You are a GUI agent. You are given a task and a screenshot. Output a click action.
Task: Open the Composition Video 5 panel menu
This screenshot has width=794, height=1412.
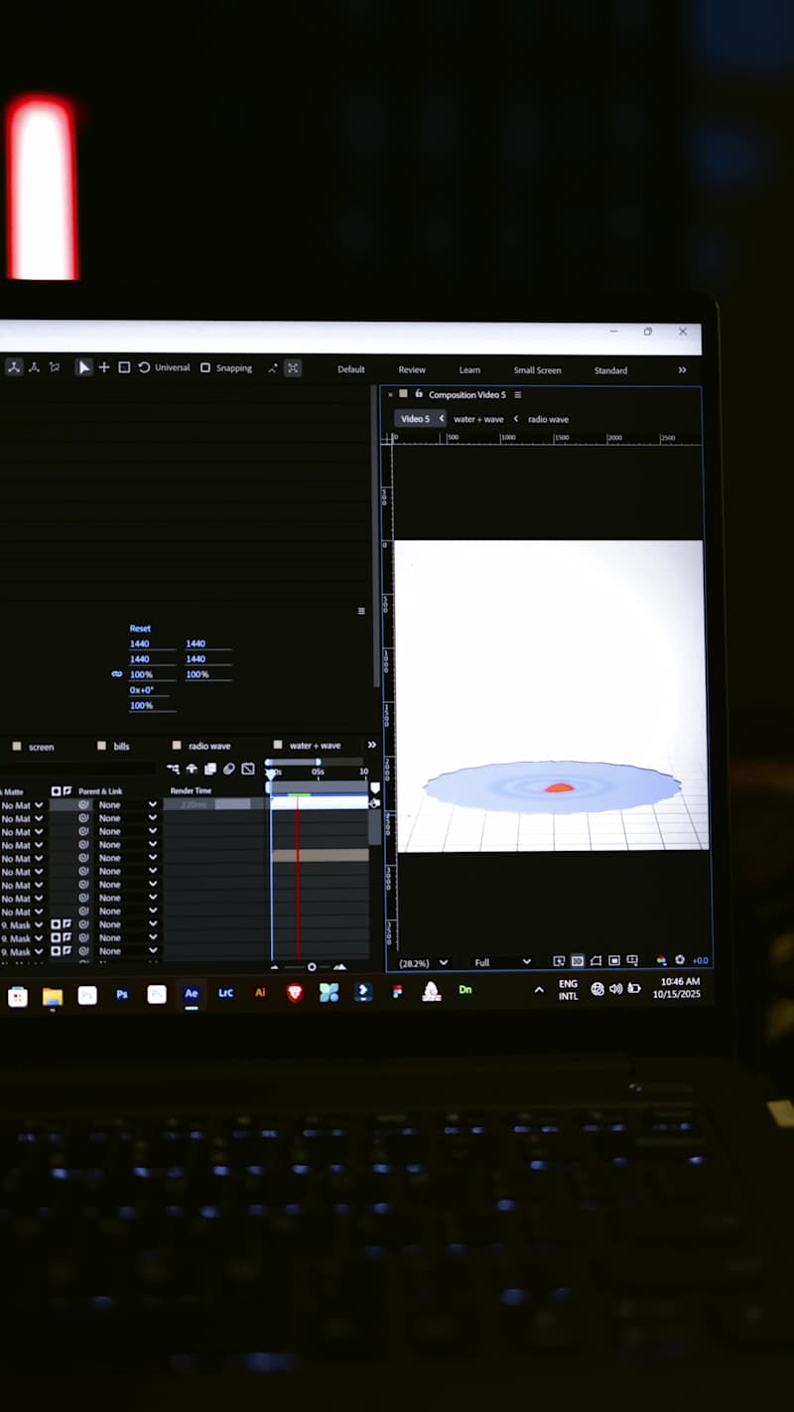coord(518,395)
